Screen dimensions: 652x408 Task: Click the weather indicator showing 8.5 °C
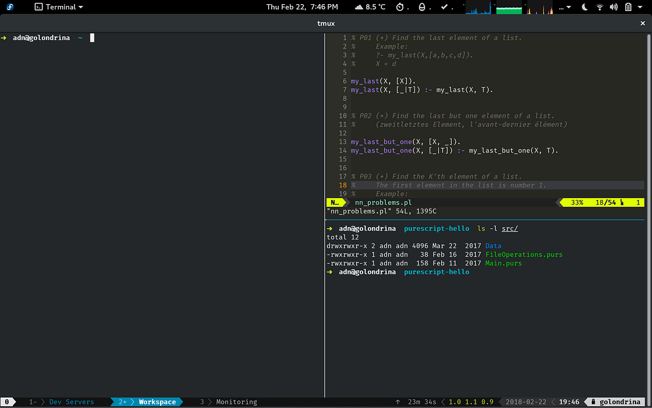click(x=370, y=7)
